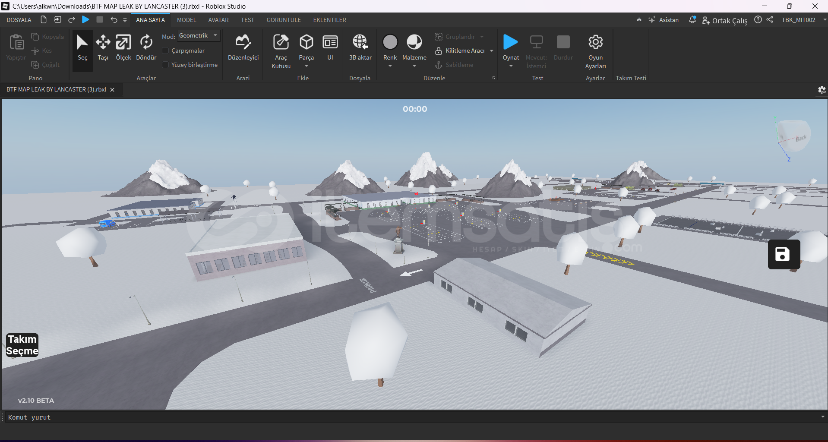Image resolution: width=828 pixels, height=442 pixels.
Task: Select BTF MAP LEAK BY LANCASTER tab
Action: 56,89
